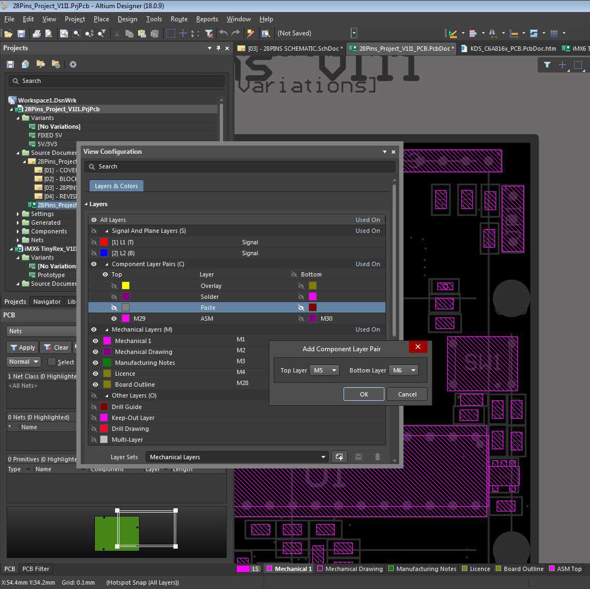Expand the Layer Sets Mechanical Layers dropdown

click(x=323, y=457)
